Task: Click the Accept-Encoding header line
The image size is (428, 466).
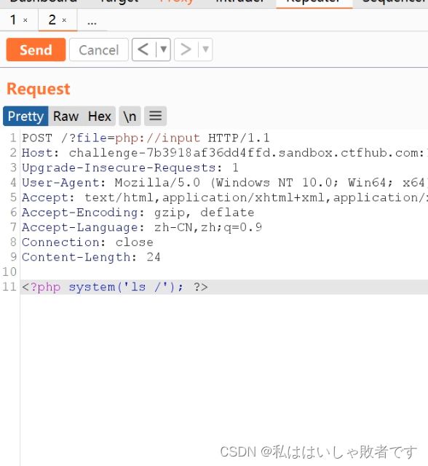Action: [138, 213]
